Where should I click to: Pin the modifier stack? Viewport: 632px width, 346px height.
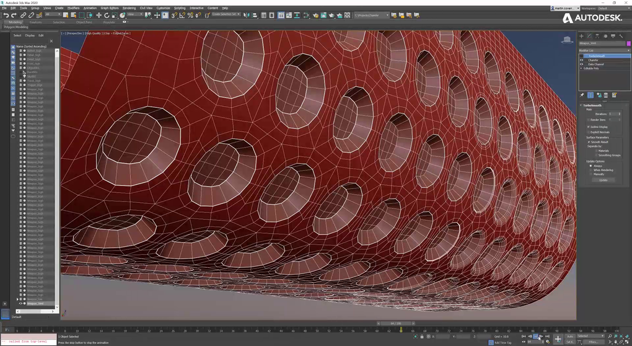582,95
